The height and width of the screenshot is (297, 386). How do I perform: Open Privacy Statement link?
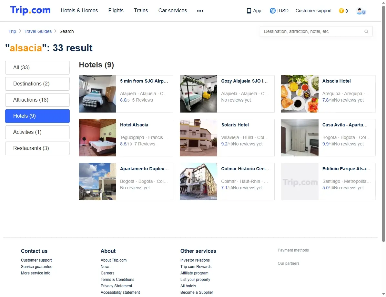[x=117, y=286]
